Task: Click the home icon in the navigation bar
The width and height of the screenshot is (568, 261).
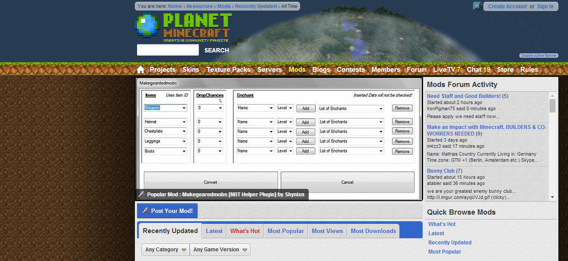Action: (x=140, y=69)
